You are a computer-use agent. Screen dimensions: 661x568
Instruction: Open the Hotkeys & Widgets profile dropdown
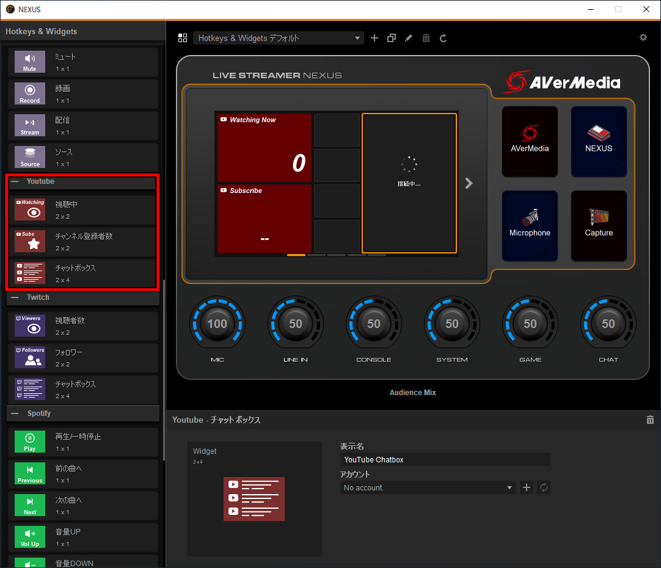278,38
